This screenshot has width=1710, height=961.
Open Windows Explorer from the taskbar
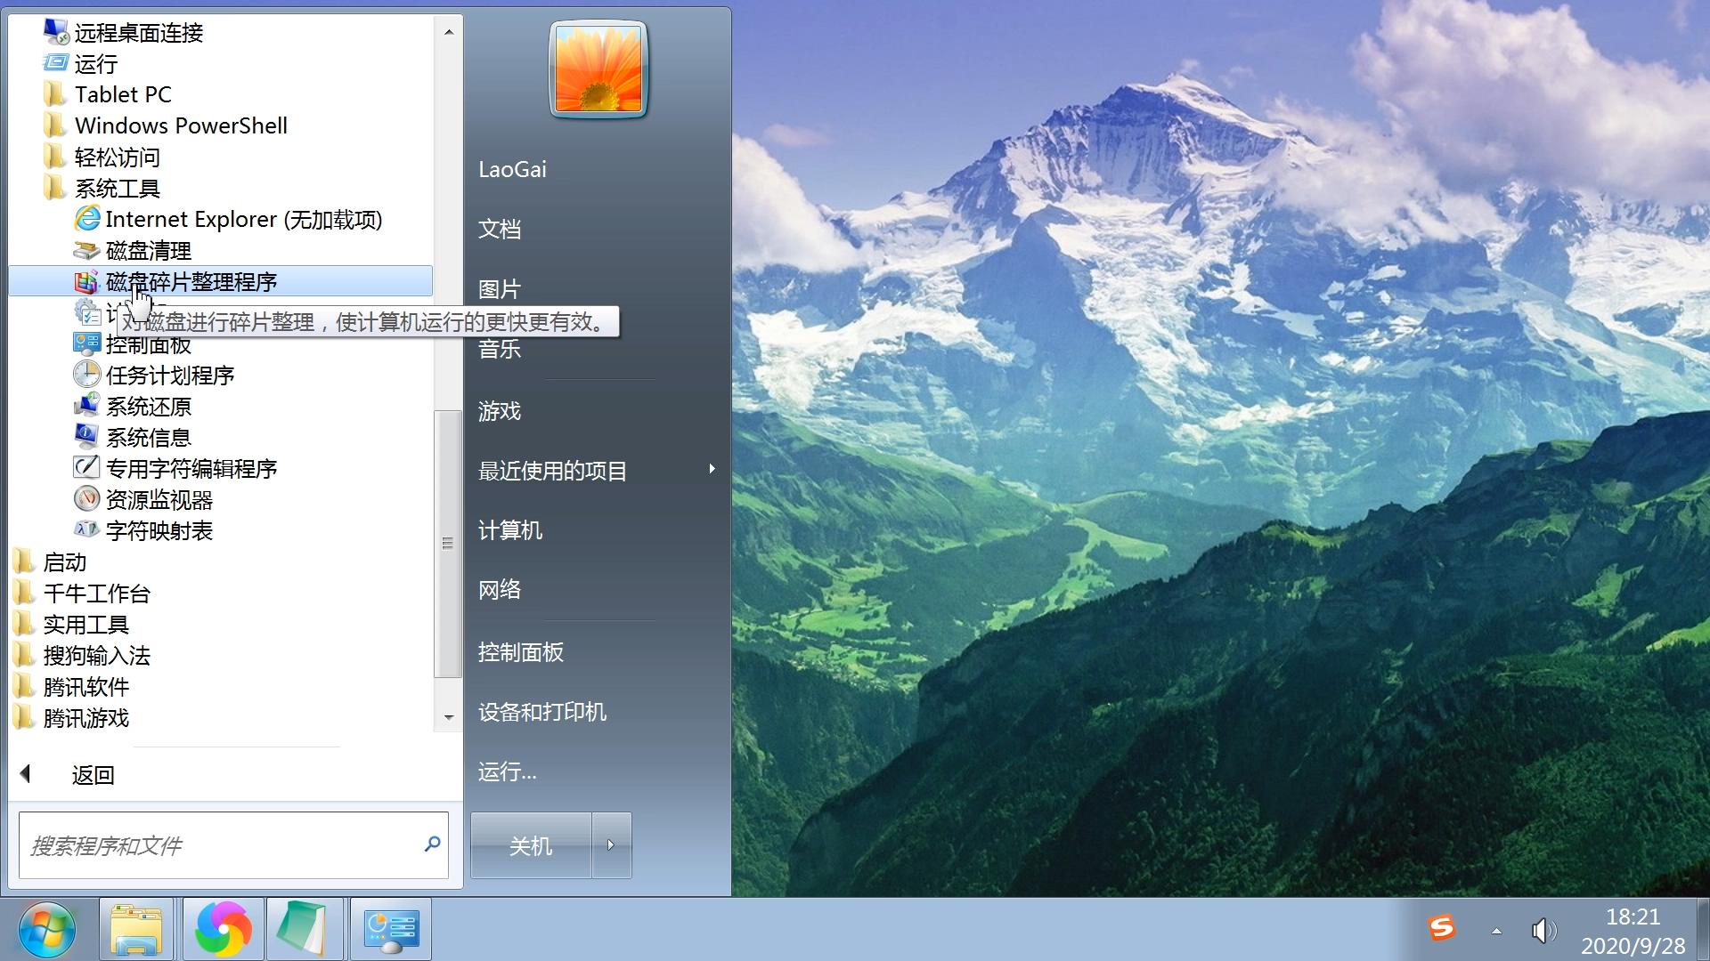coord(135,928)
